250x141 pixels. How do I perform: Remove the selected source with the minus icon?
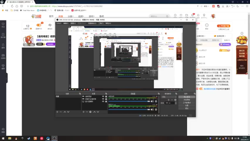pos(87,112)
